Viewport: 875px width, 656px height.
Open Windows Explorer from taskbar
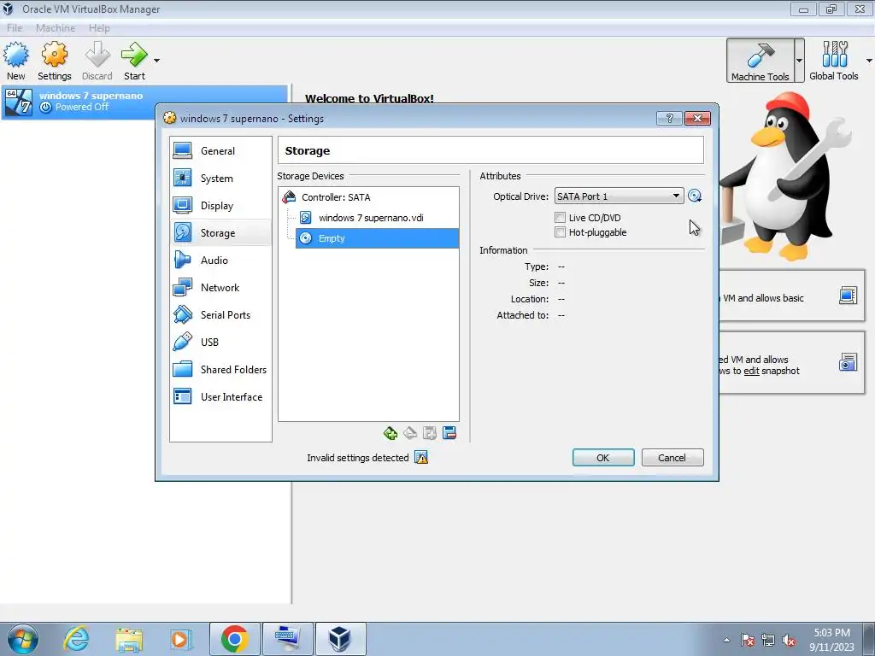[x=129, y=639]
